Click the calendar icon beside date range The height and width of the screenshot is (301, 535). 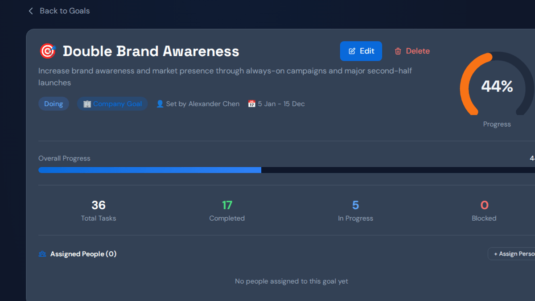252,104
